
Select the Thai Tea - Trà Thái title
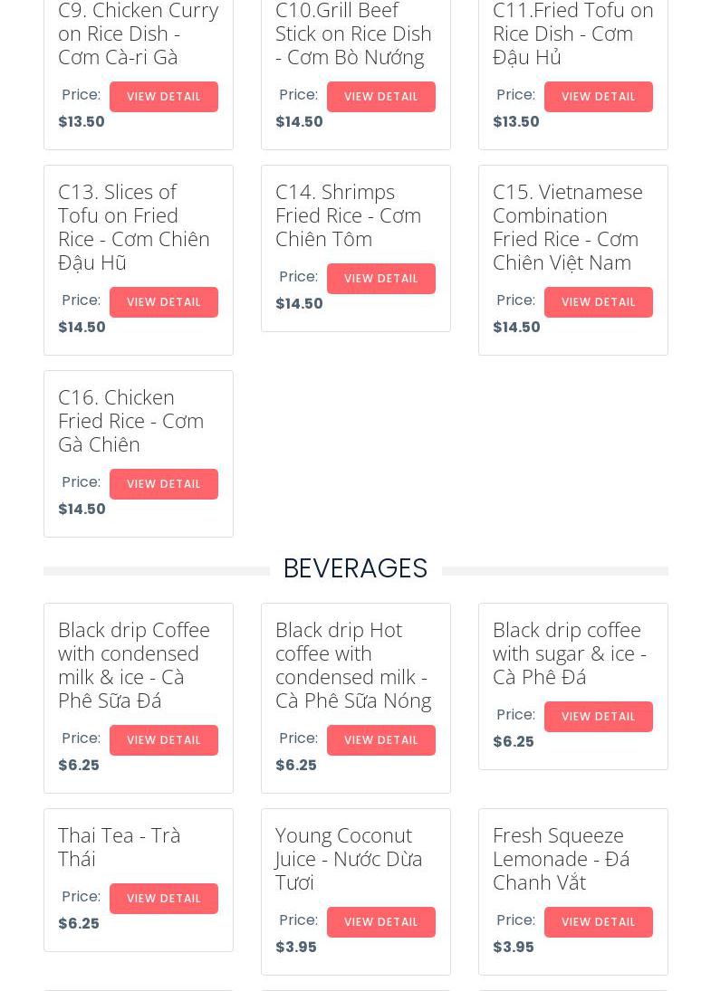tap(119, 846)
